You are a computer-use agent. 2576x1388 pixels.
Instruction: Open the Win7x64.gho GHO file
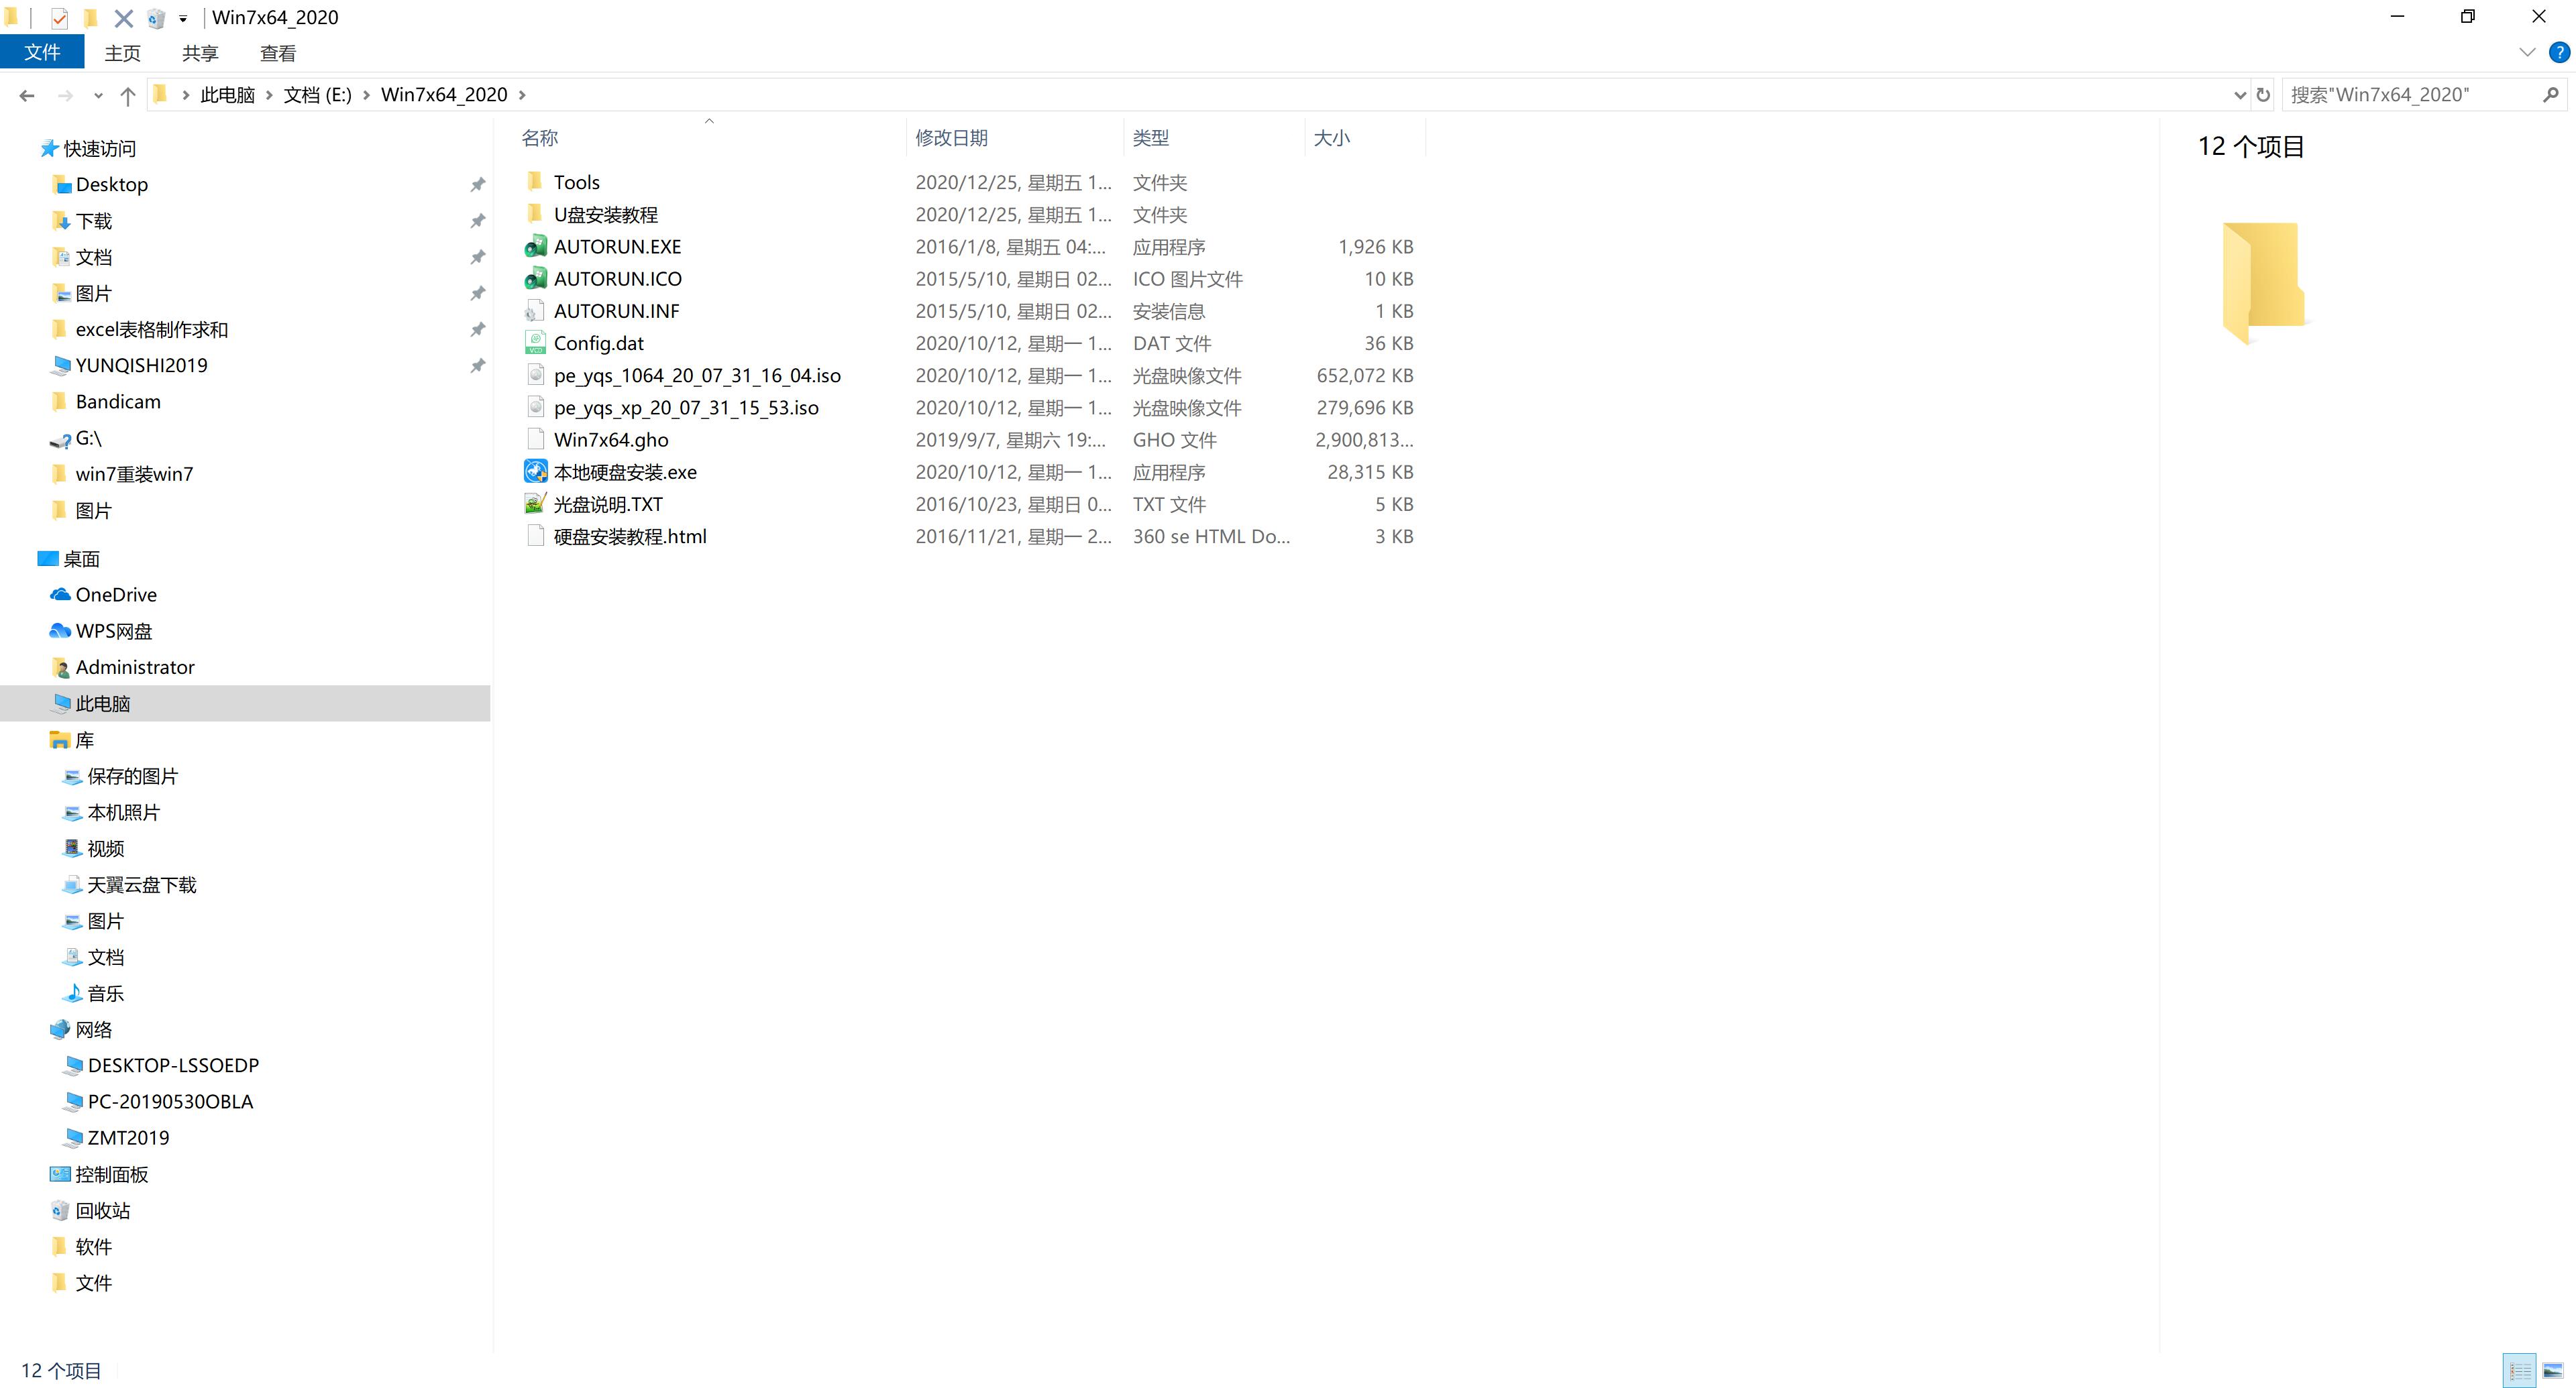(x=610, y=439)
